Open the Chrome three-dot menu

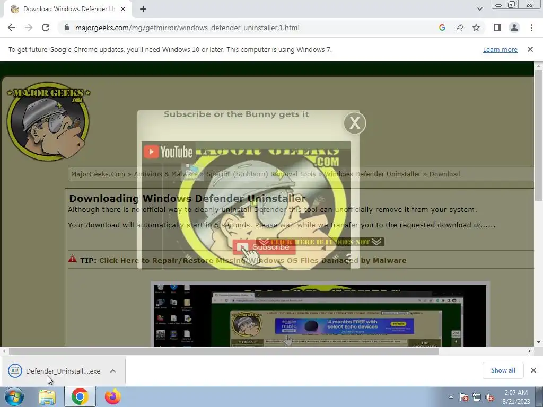[531, 28]
